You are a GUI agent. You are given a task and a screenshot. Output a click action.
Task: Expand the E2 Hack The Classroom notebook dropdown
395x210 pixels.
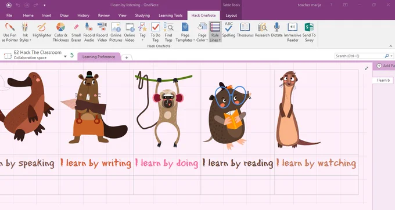click(65, 56)
